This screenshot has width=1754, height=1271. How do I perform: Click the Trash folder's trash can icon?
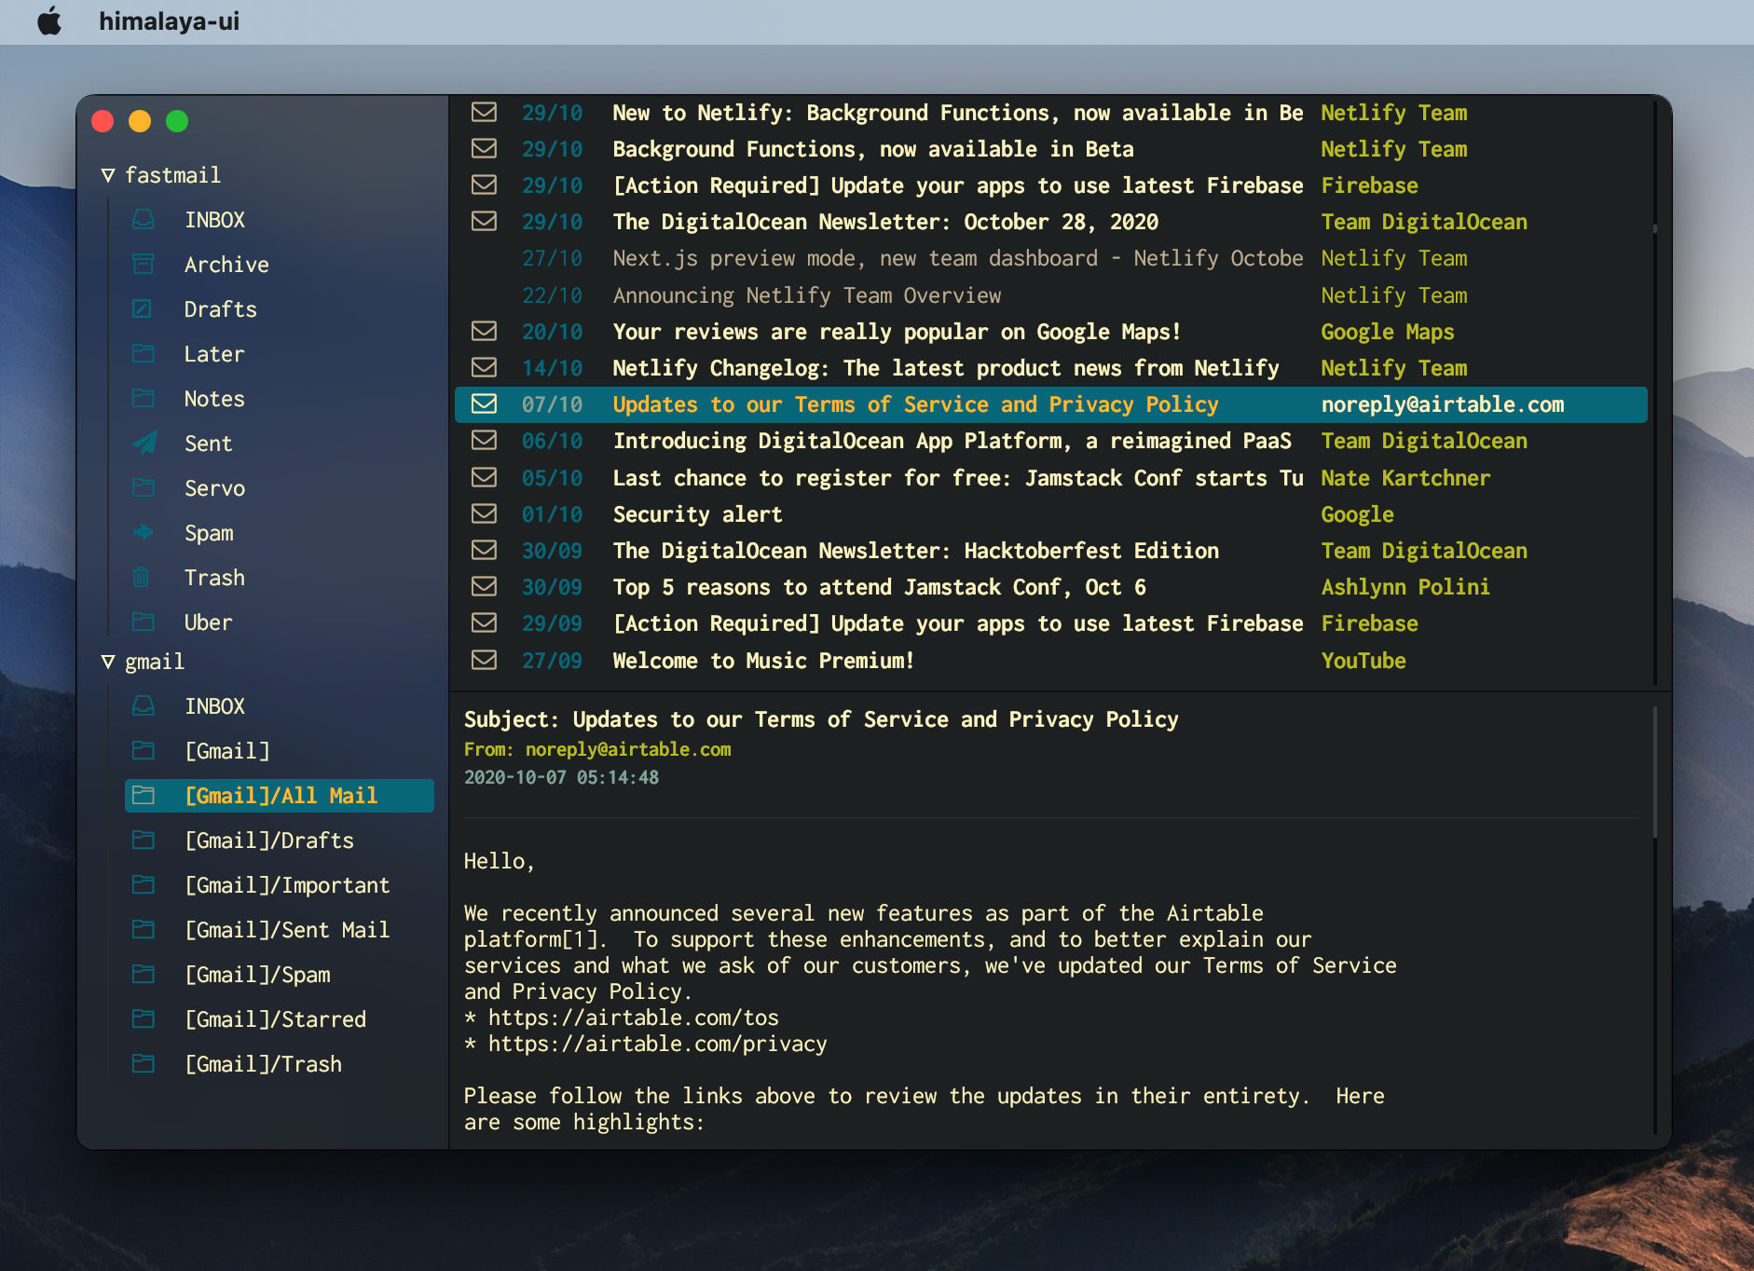point(143,577)
